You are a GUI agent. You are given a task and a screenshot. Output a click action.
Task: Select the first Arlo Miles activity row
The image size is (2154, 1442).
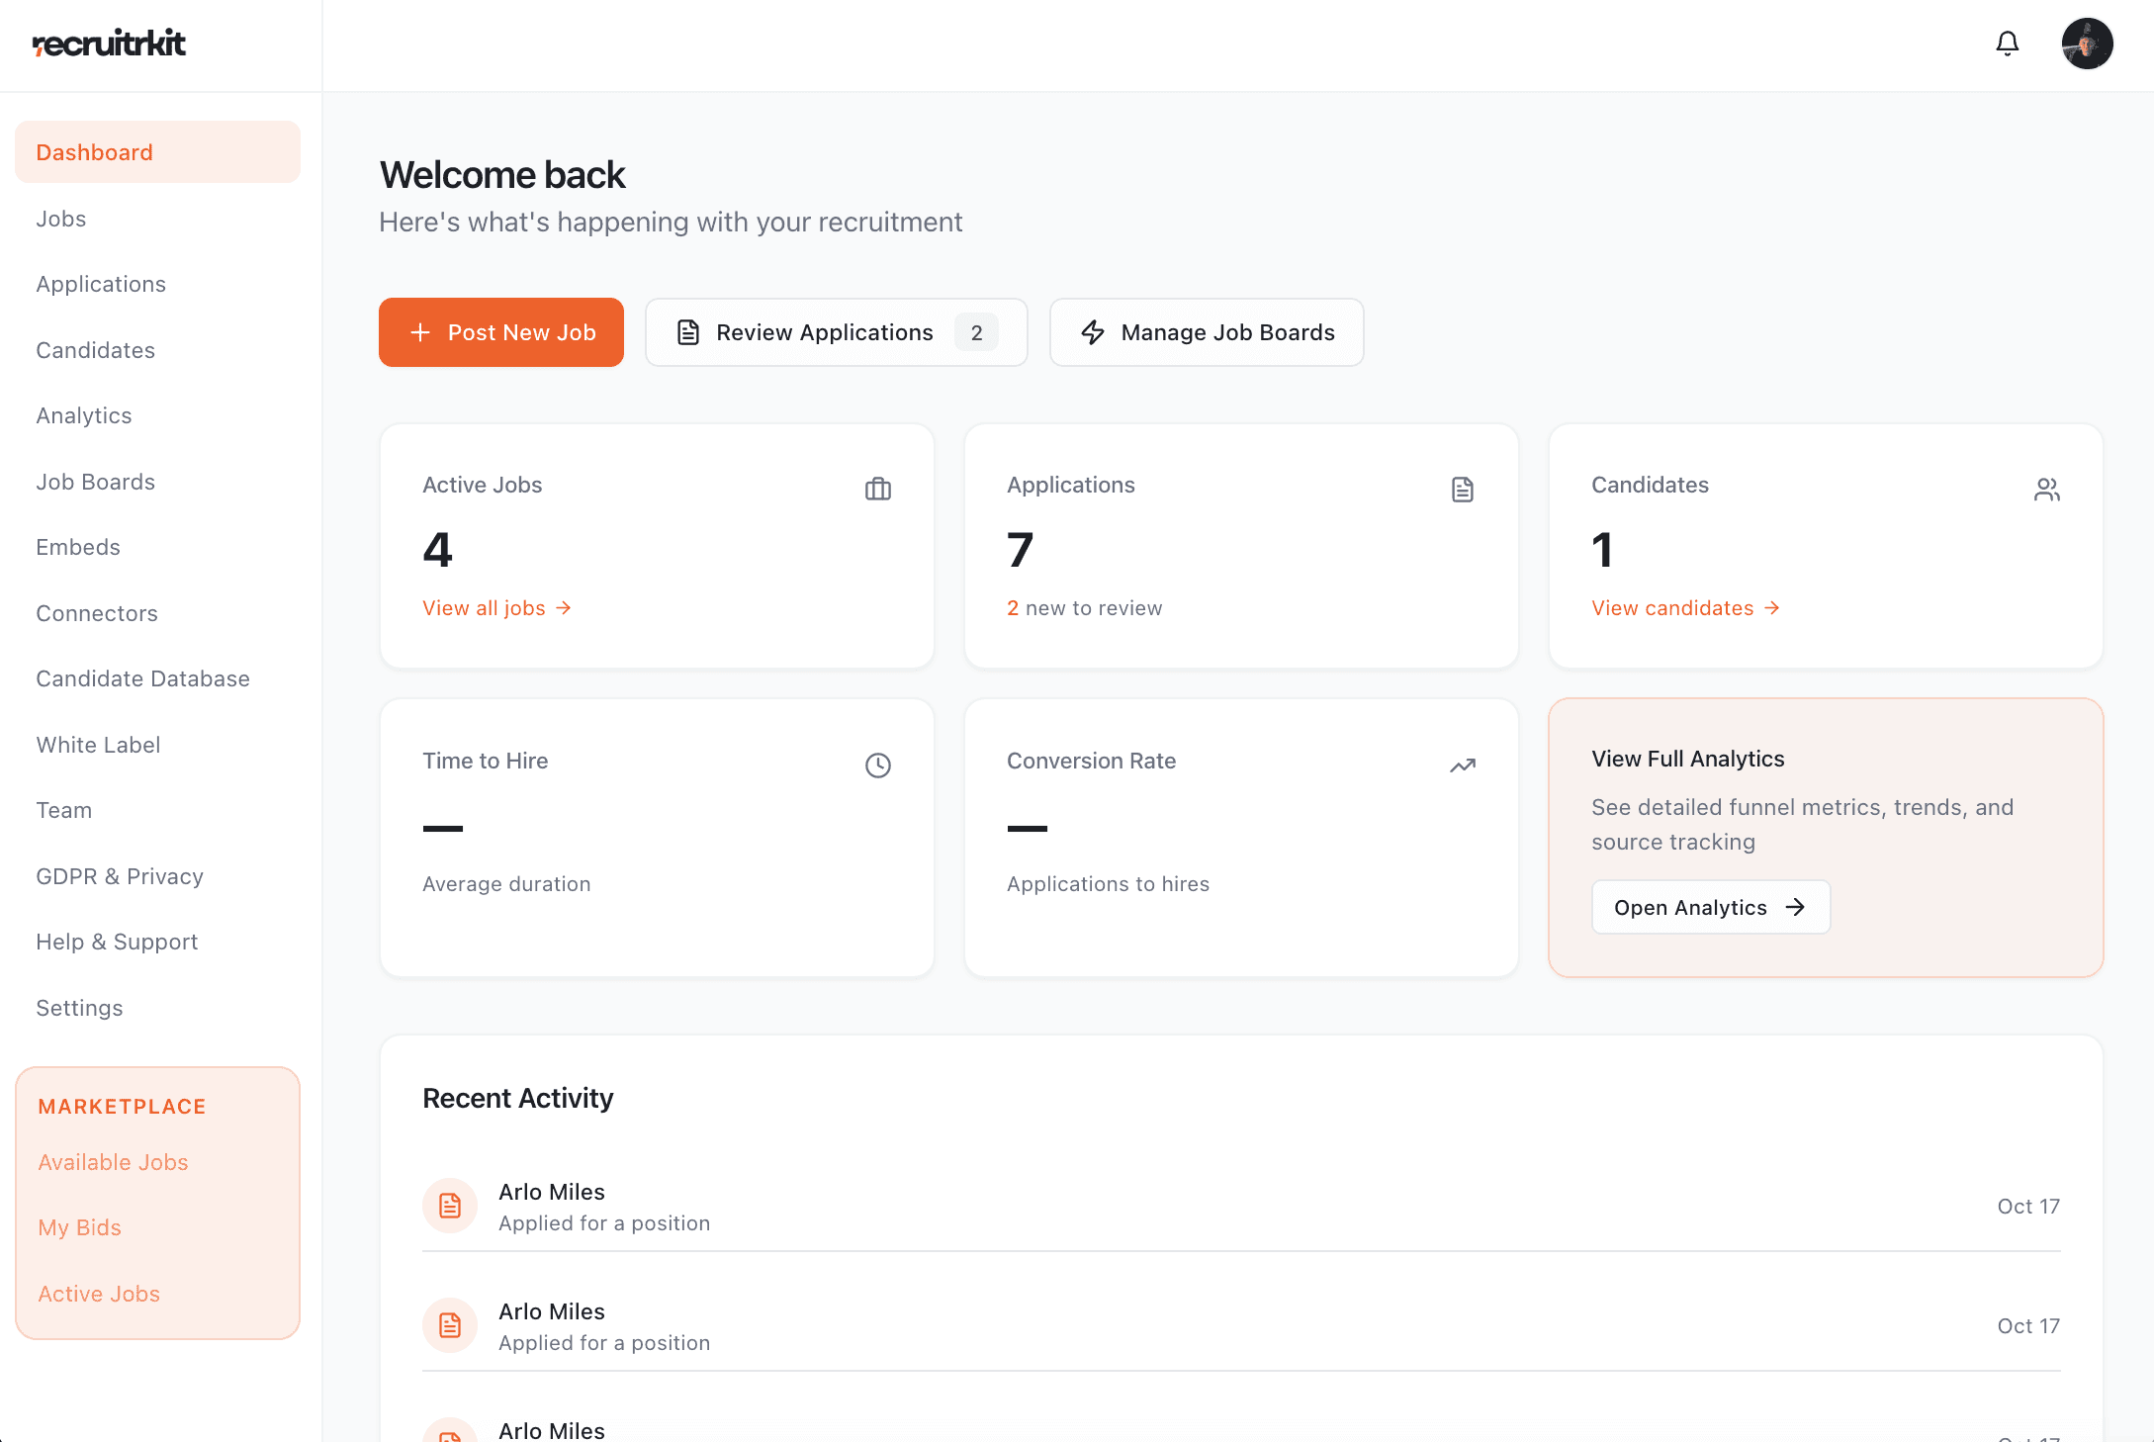(1088, 1206)
